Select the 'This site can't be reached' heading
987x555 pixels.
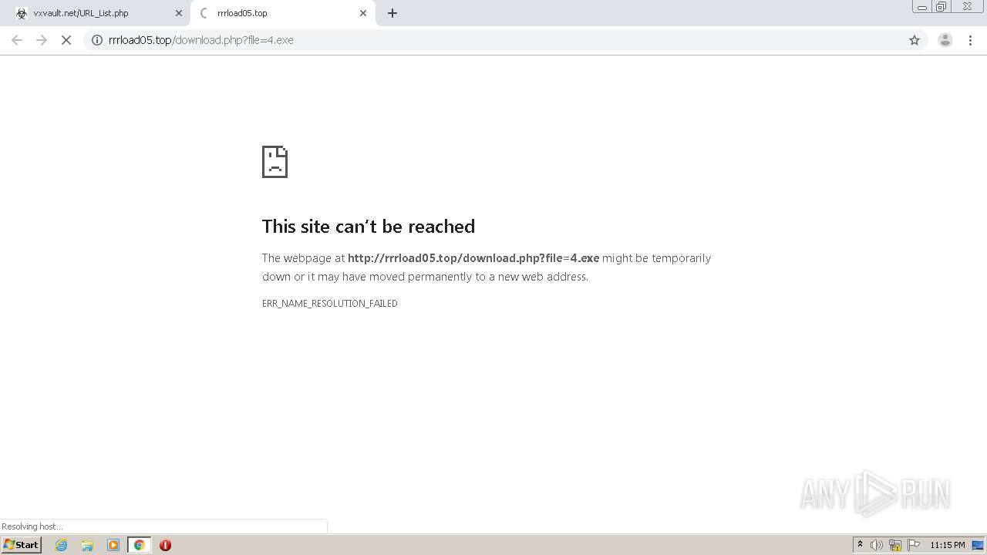point(369,226)
